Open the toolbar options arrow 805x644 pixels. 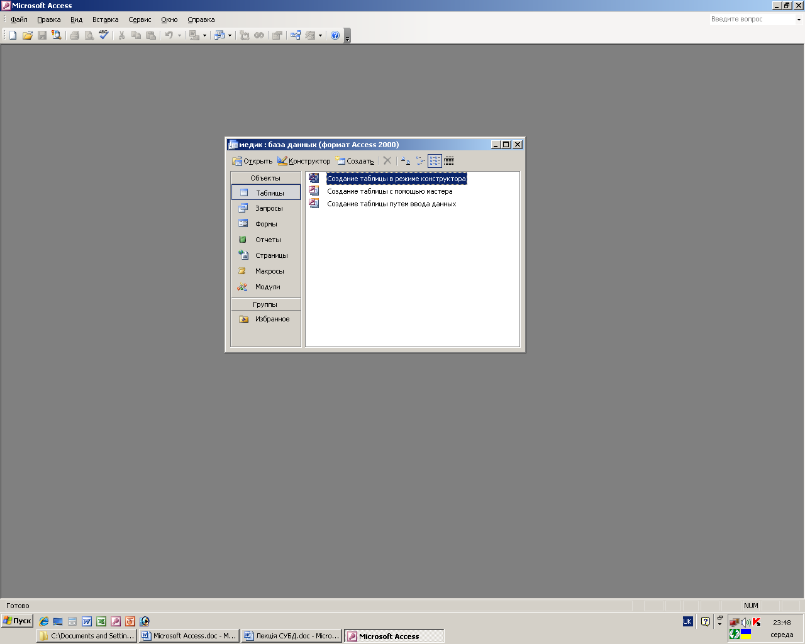[347, 36]
